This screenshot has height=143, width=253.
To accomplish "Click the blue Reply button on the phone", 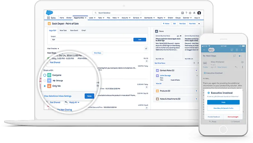I will pyautogui.click(x=223, y=102).
